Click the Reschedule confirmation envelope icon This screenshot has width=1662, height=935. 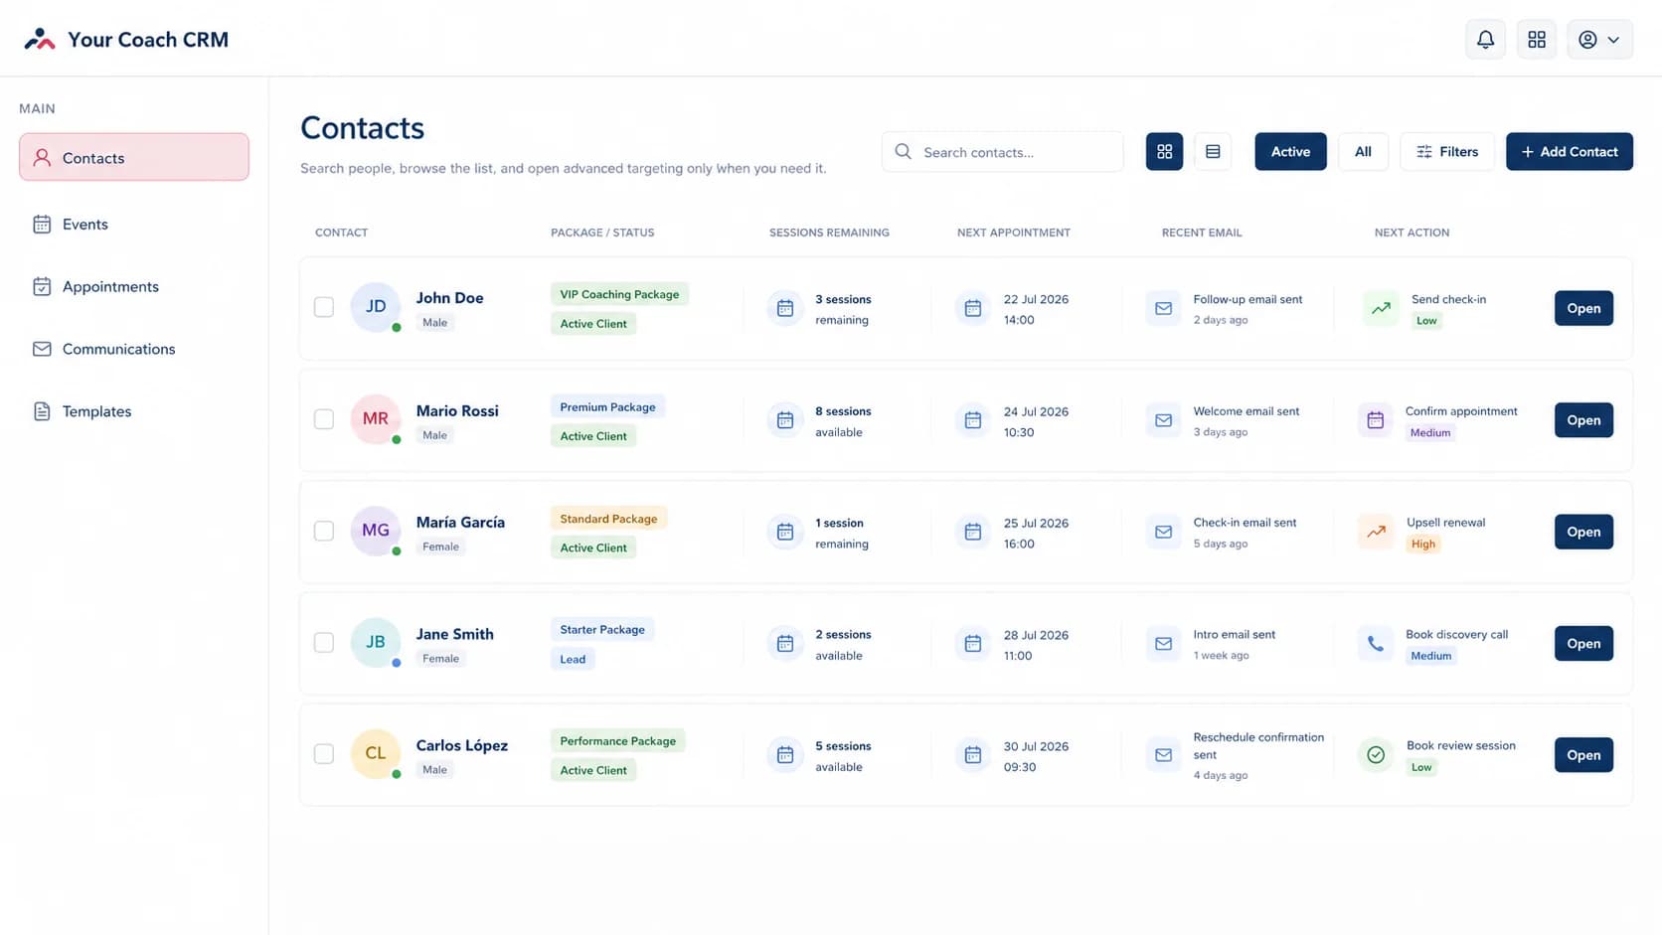1163,756
